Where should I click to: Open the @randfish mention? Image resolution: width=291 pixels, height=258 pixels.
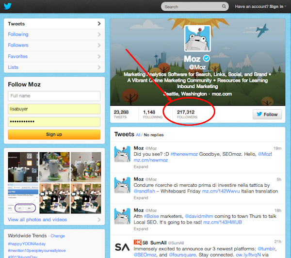pyautogui.click(x=145, y=191)
